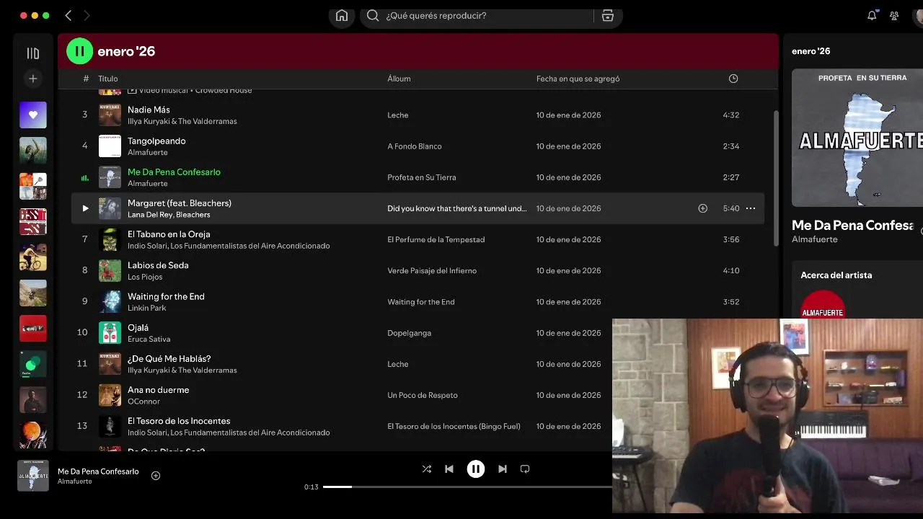Click the Ojalá album cover thumbnail
923x519 pixels.
point(110,333)
